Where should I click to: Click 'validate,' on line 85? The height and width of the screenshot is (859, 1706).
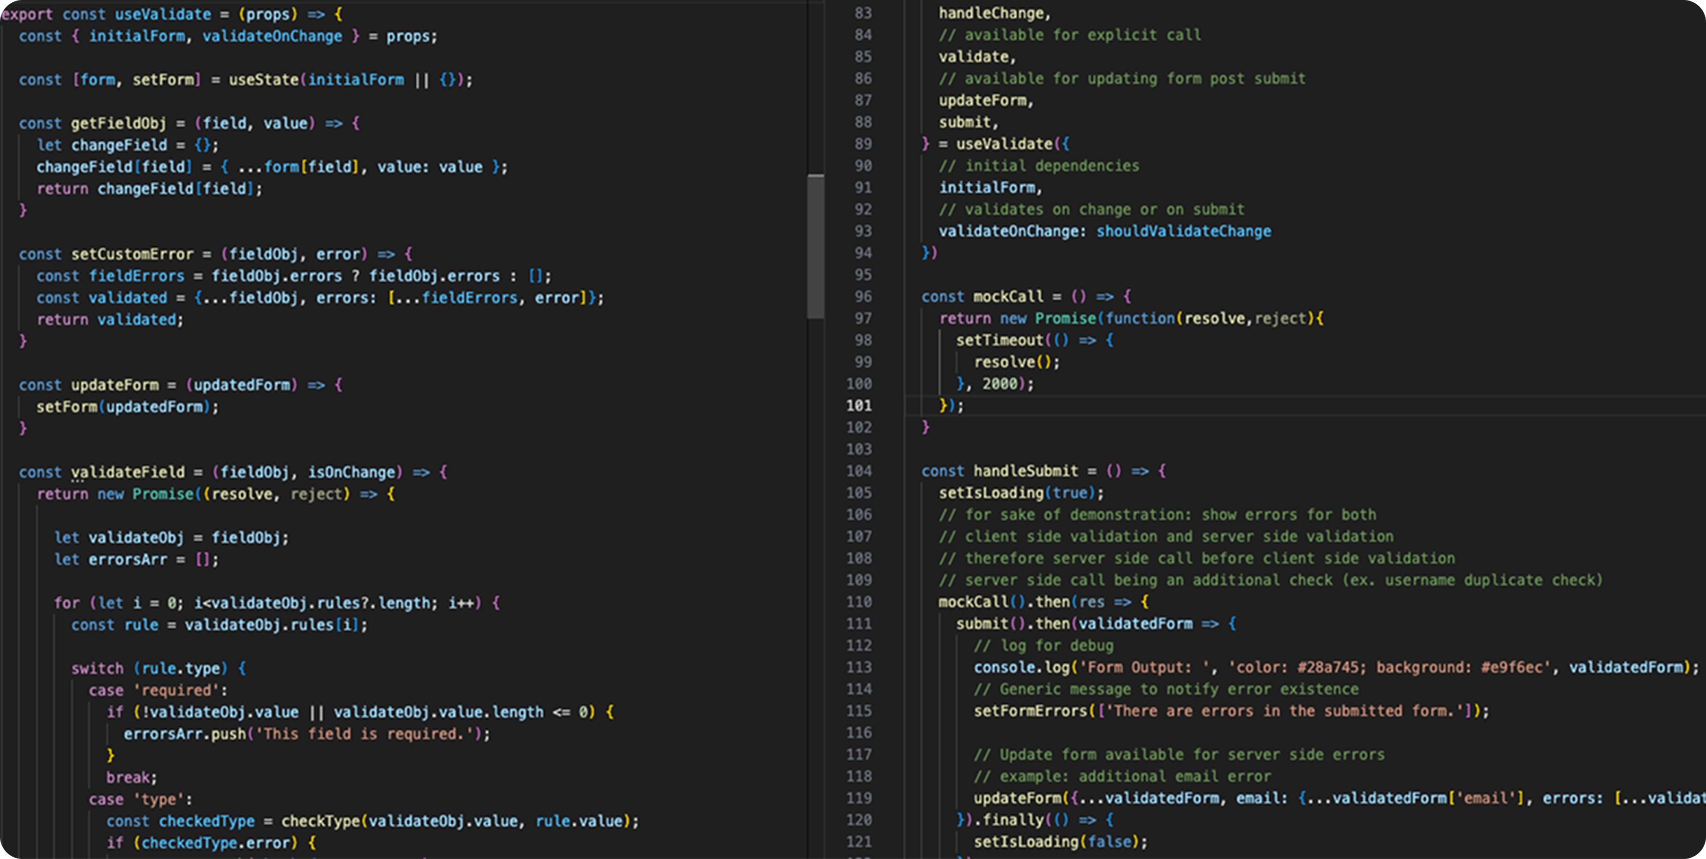pos(977,57)
